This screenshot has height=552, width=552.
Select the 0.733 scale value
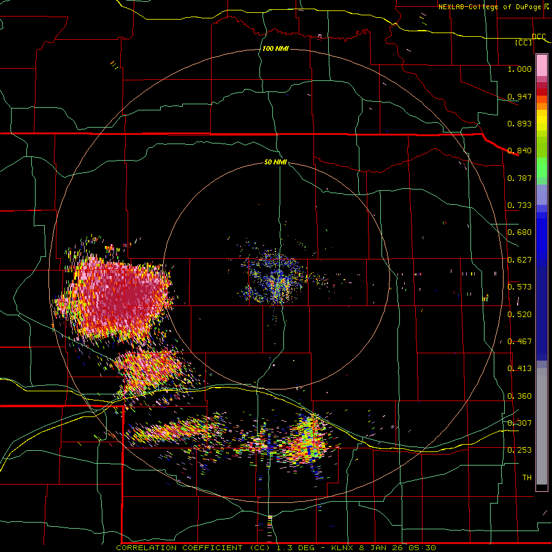point(519,205)
